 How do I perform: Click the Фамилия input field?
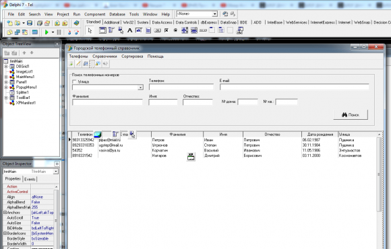click(x=107, y=102)
